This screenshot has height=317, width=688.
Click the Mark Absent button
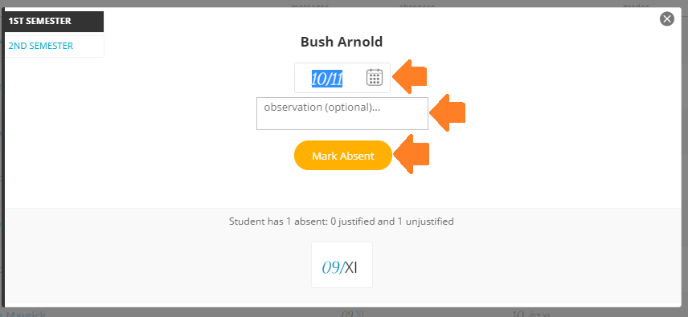coord(342,156)
